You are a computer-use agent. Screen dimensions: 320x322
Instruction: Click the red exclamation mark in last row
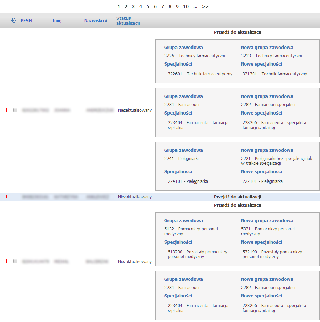click(6, 261)
